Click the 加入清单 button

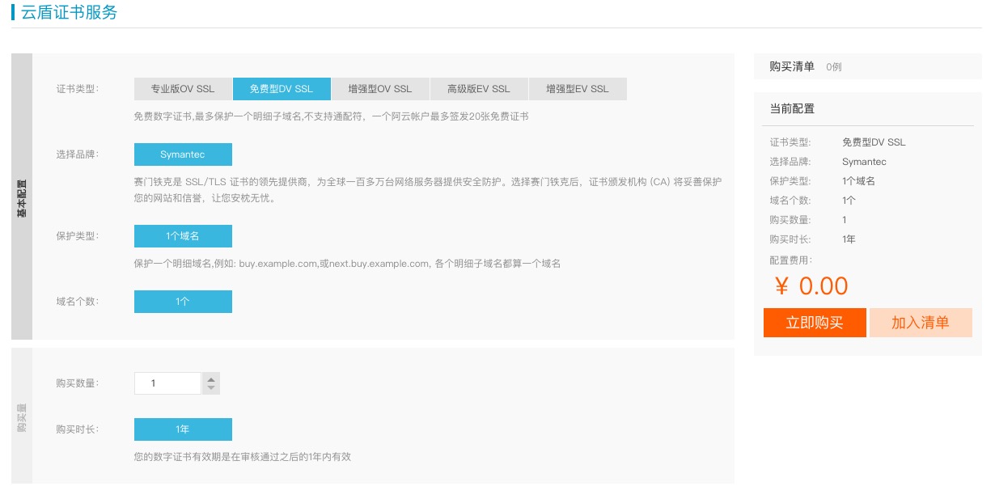point(921,323)
